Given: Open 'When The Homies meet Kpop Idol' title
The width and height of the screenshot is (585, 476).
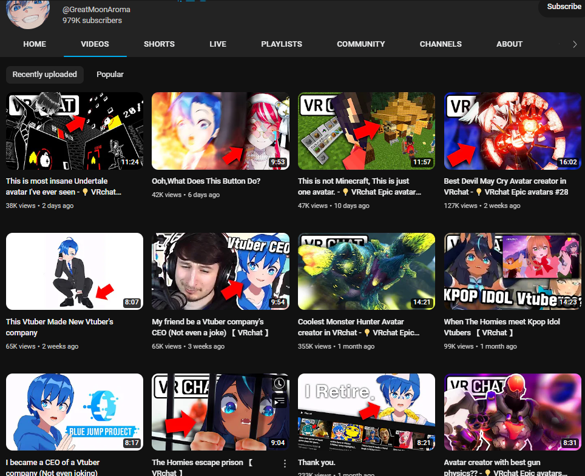Looking at the screenshot, I should point(502,327).
